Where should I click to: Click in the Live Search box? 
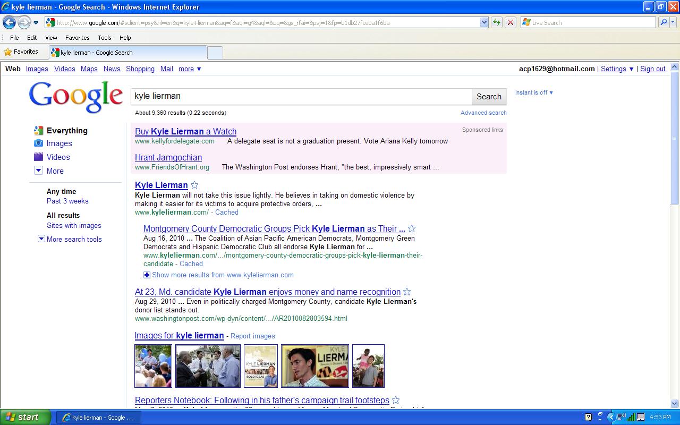[588, 22]
